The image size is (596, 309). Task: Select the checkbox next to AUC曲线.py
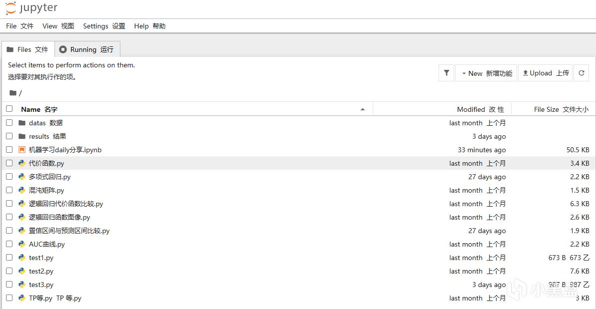(x=9, y=244)
